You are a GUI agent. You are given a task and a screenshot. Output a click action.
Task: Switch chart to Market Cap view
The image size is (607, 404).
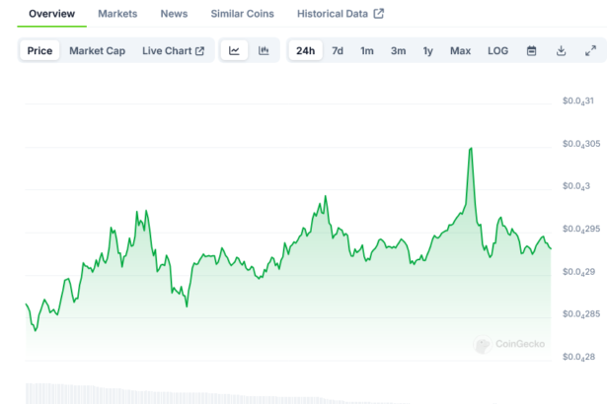click(x=97, y=51)
